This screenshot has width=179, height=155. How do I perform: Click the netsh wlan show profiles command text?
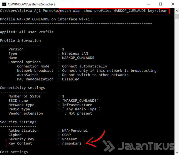(113, 11)
